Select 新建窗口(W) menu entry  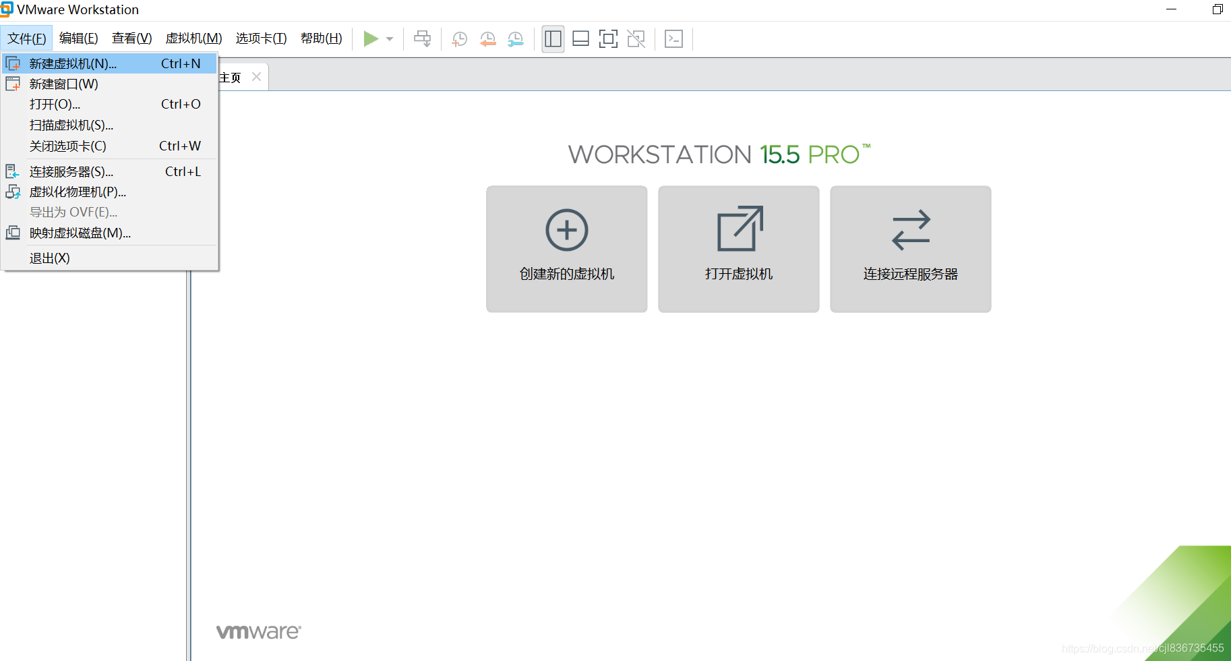click(110, 84)
